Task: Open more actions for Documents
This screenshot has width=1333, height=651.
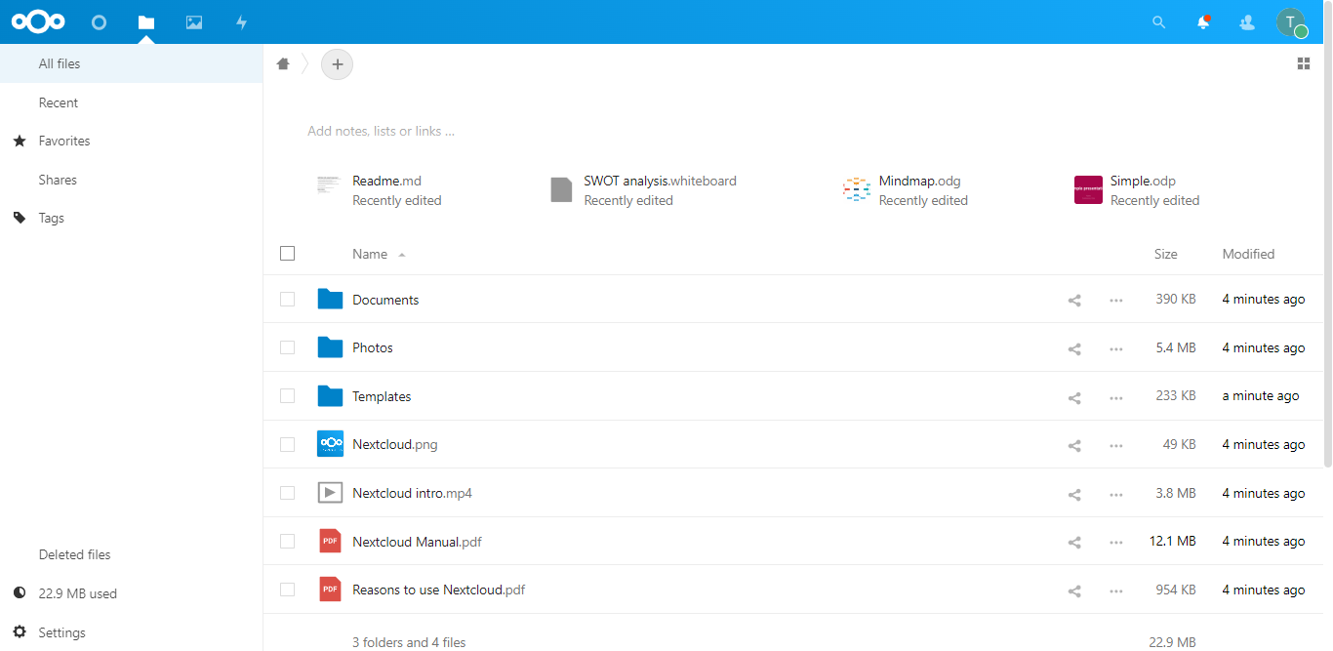Action: (1116, 300)
